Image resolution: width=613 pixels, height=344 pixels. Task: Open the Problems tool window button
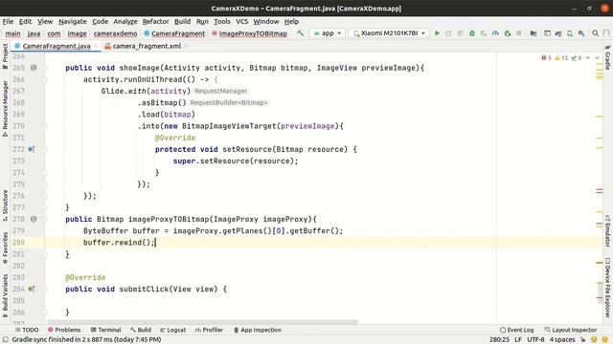click(64, 330)
